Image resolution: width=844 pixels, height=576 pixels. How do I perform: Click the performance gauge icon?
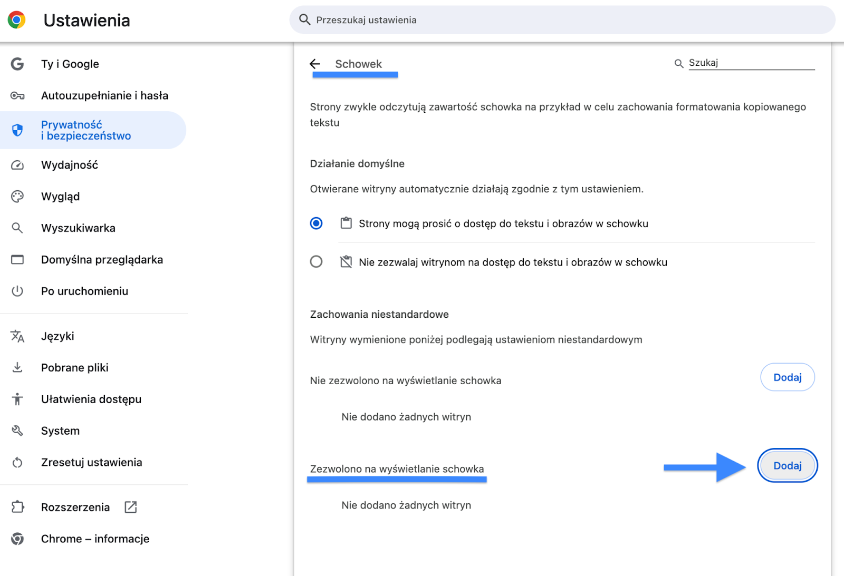pyautogui.click(x=17, y=165)
